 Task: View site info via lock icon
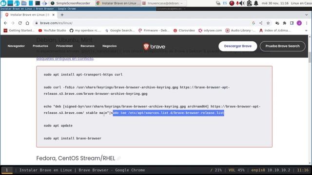[37, 23]
